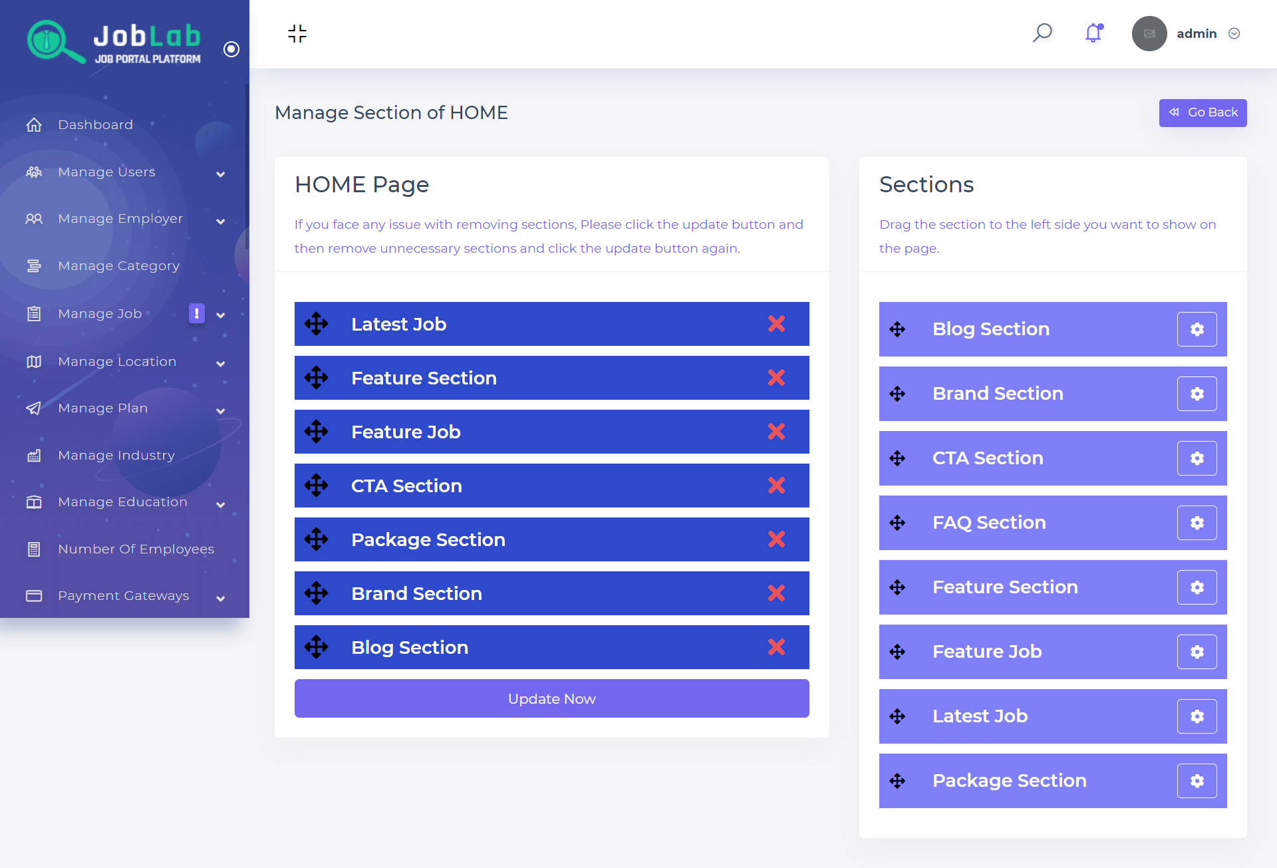
Task: Open the notifications bell
Action: point(1093,33)
